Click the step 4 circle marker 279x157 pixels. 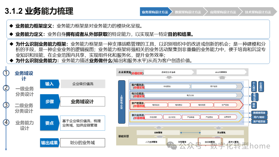click(x=6, y=122)
